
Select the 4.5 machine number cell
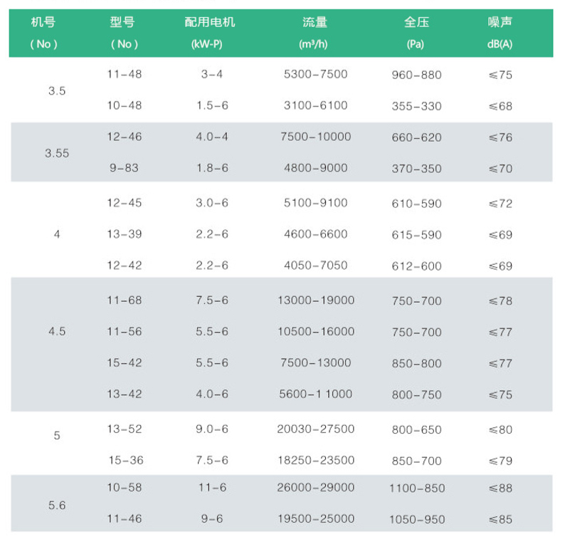tap(57, 332)
